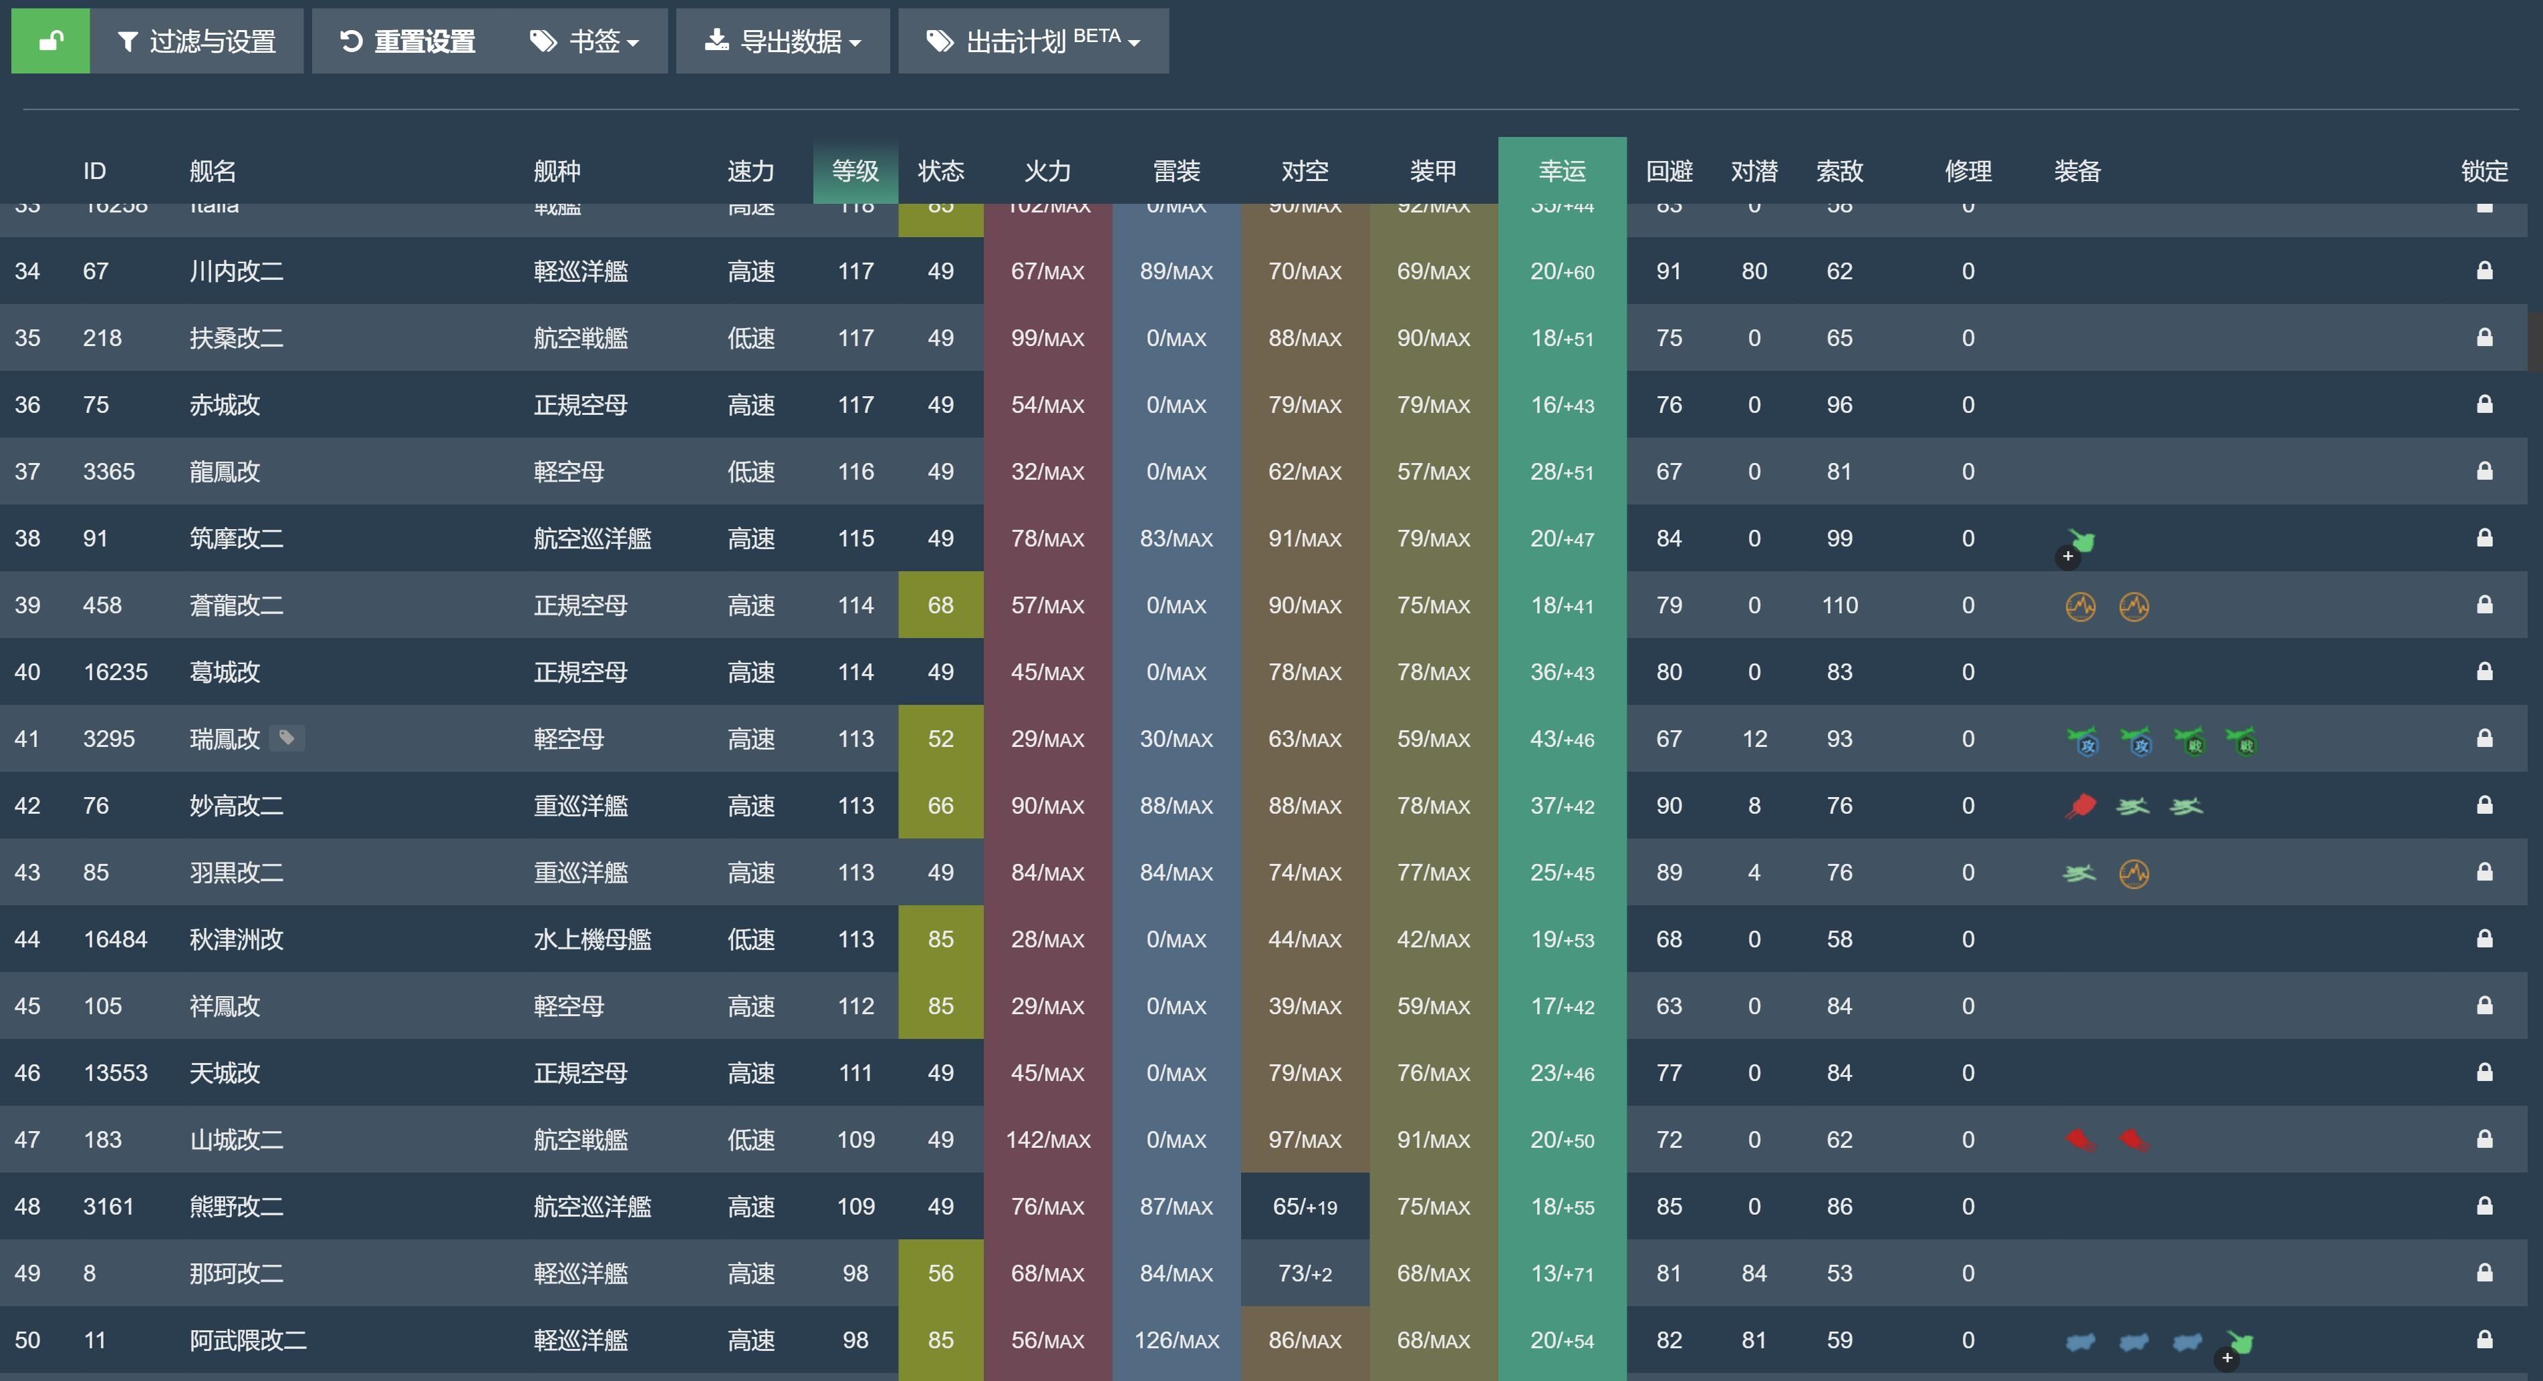Click ship name 赤城改

[x=224, y=405]
